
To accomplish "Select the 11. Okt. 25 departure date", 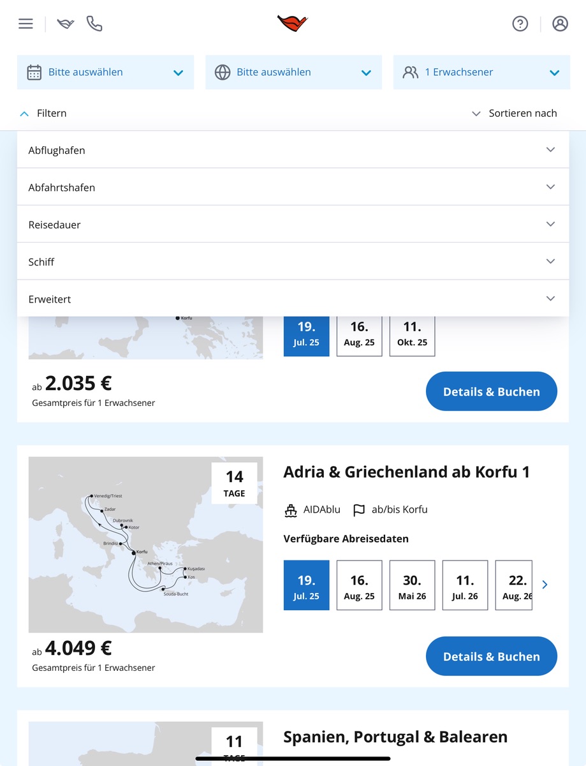I will point(412,333).
